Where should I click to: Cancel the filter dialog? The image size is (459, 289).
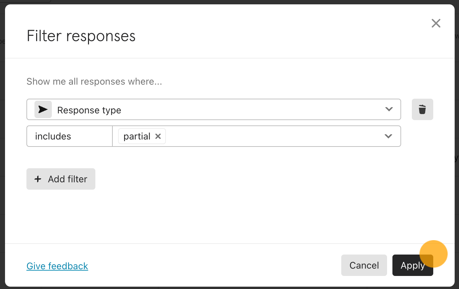click(364, 265)
